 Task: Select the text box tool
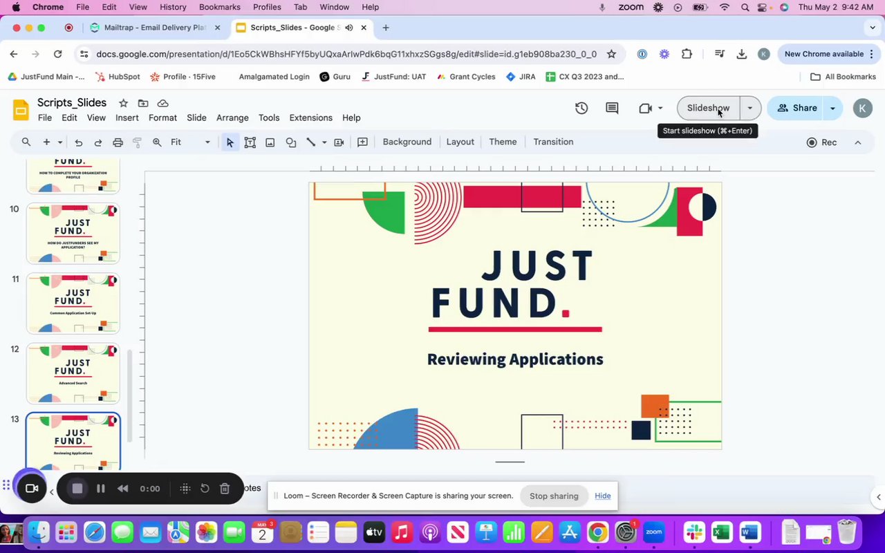tap(250, 142)
